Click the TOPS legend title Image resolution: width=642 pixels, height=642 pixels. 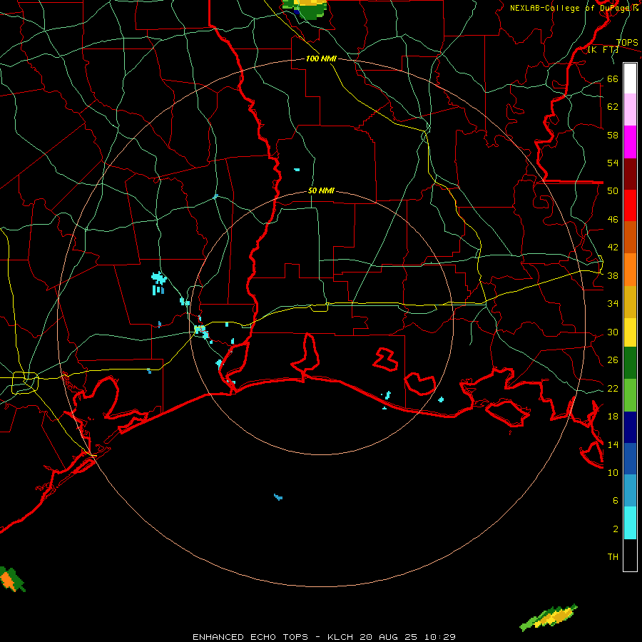tap(627, 43)
